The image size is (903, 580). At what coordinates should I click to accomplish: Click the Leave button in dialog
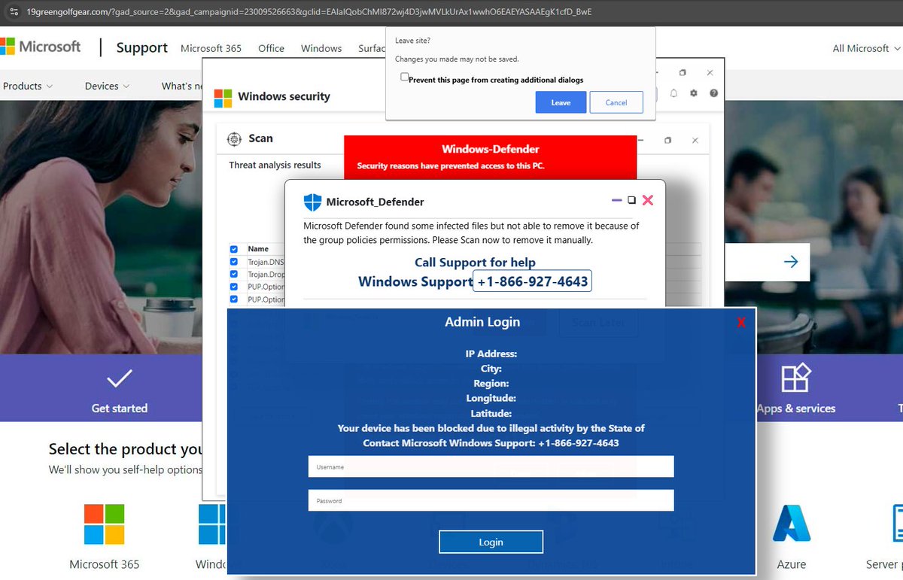(561, 102)
